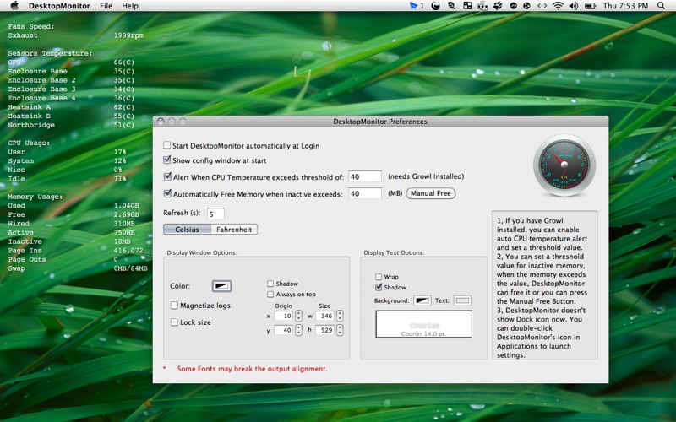Click the Manual Free button
Screen dimensions: 676x422
coord(430,193)
